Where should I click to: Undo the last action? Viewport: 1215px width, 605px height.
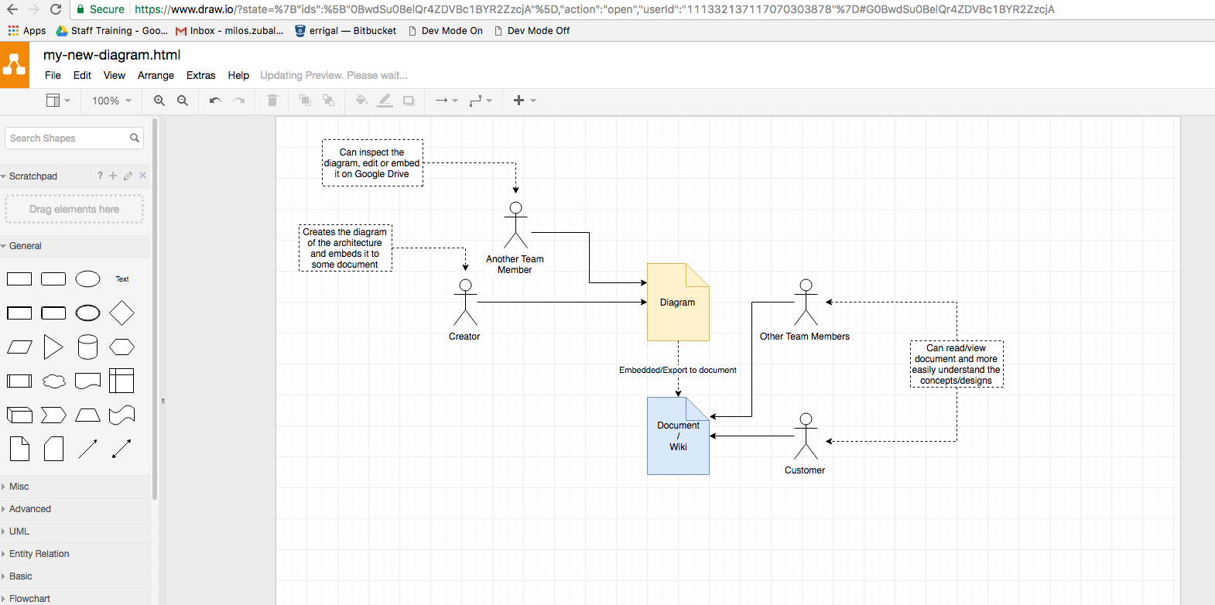(215, 101)
